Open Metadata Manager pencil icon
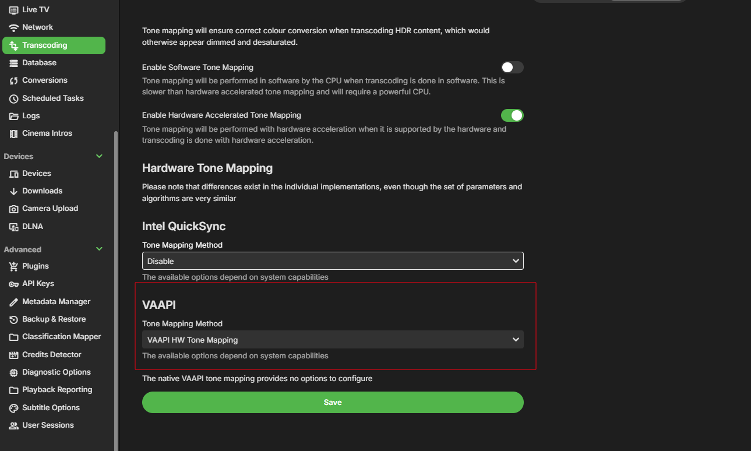 pos(14,302)
